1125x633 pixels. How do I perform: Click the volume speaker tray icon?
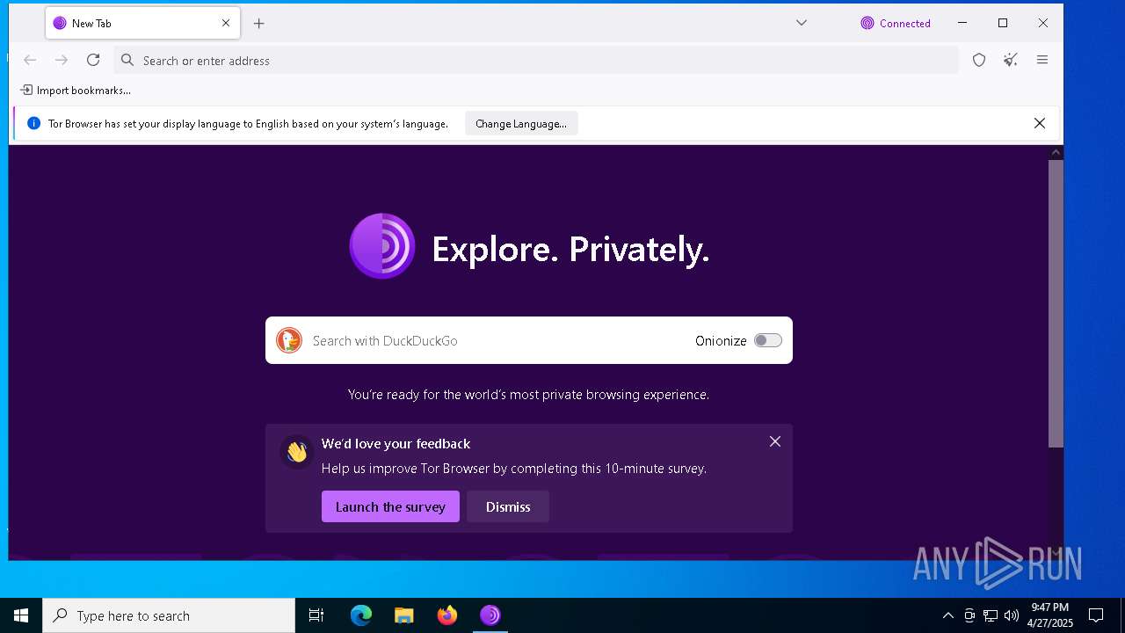tap(1012, 615)
